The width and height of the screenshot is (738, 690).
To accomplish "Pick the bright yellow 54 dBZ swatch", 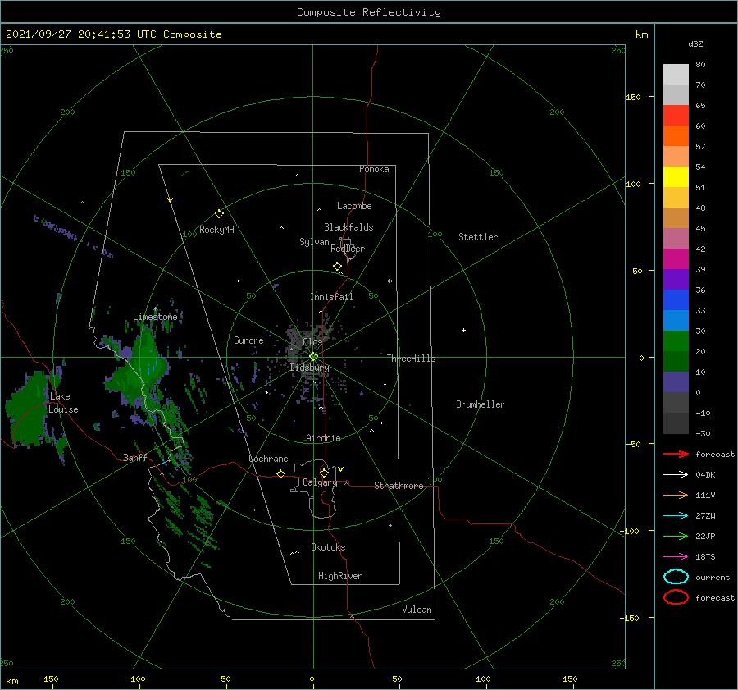I will [676, 176].
